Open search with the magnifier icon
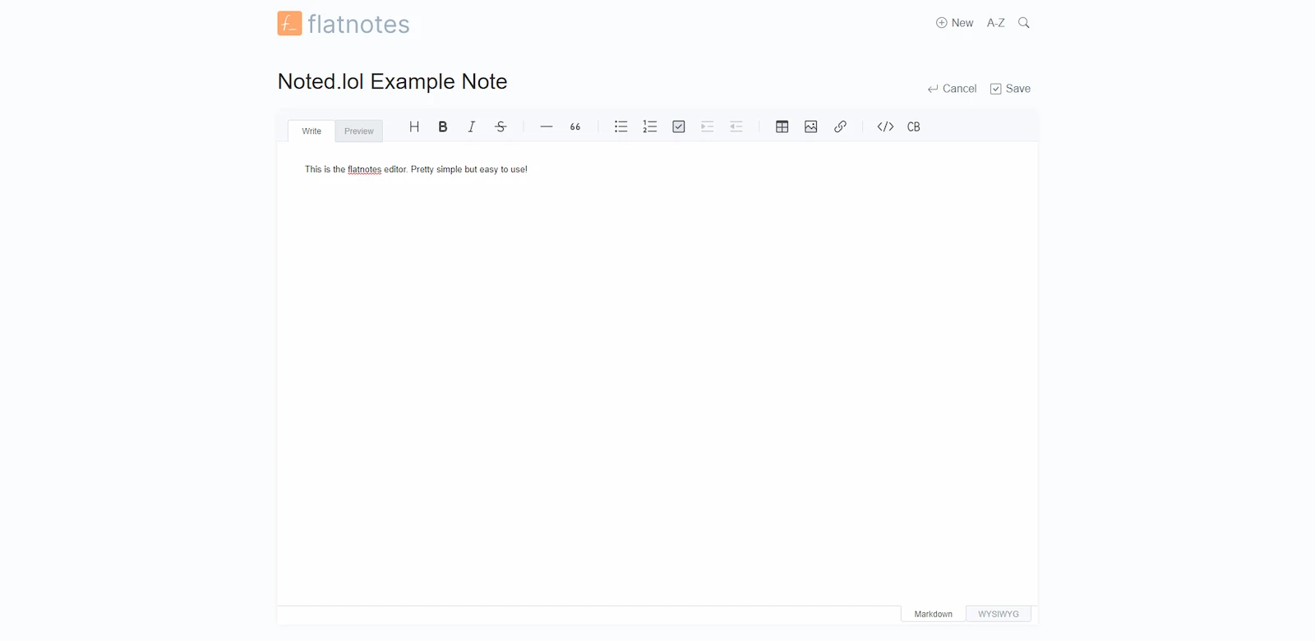Image resolution: width=1315 pixels, height=641 pixels. 1024,23
